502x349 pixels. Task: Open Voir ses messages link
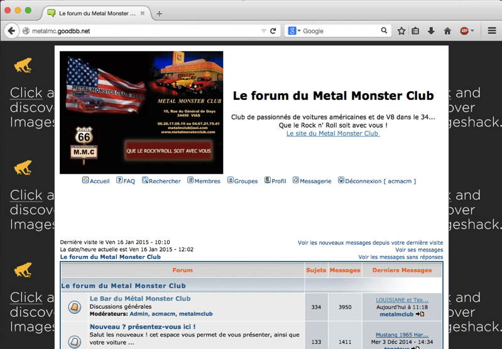click(x=419, y=250)
